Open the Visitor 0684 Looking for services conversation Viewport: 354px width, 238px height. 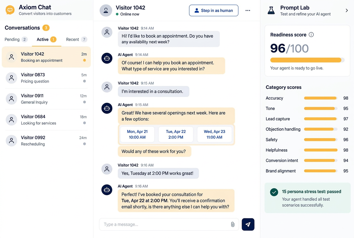pos(46,120)
